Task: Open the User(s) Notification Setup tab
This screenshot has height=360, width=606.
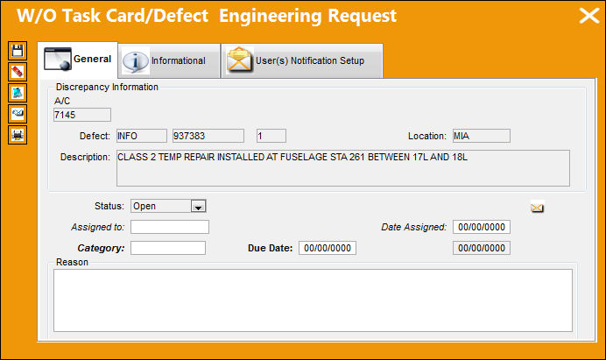Action: (x=302, y=61)
